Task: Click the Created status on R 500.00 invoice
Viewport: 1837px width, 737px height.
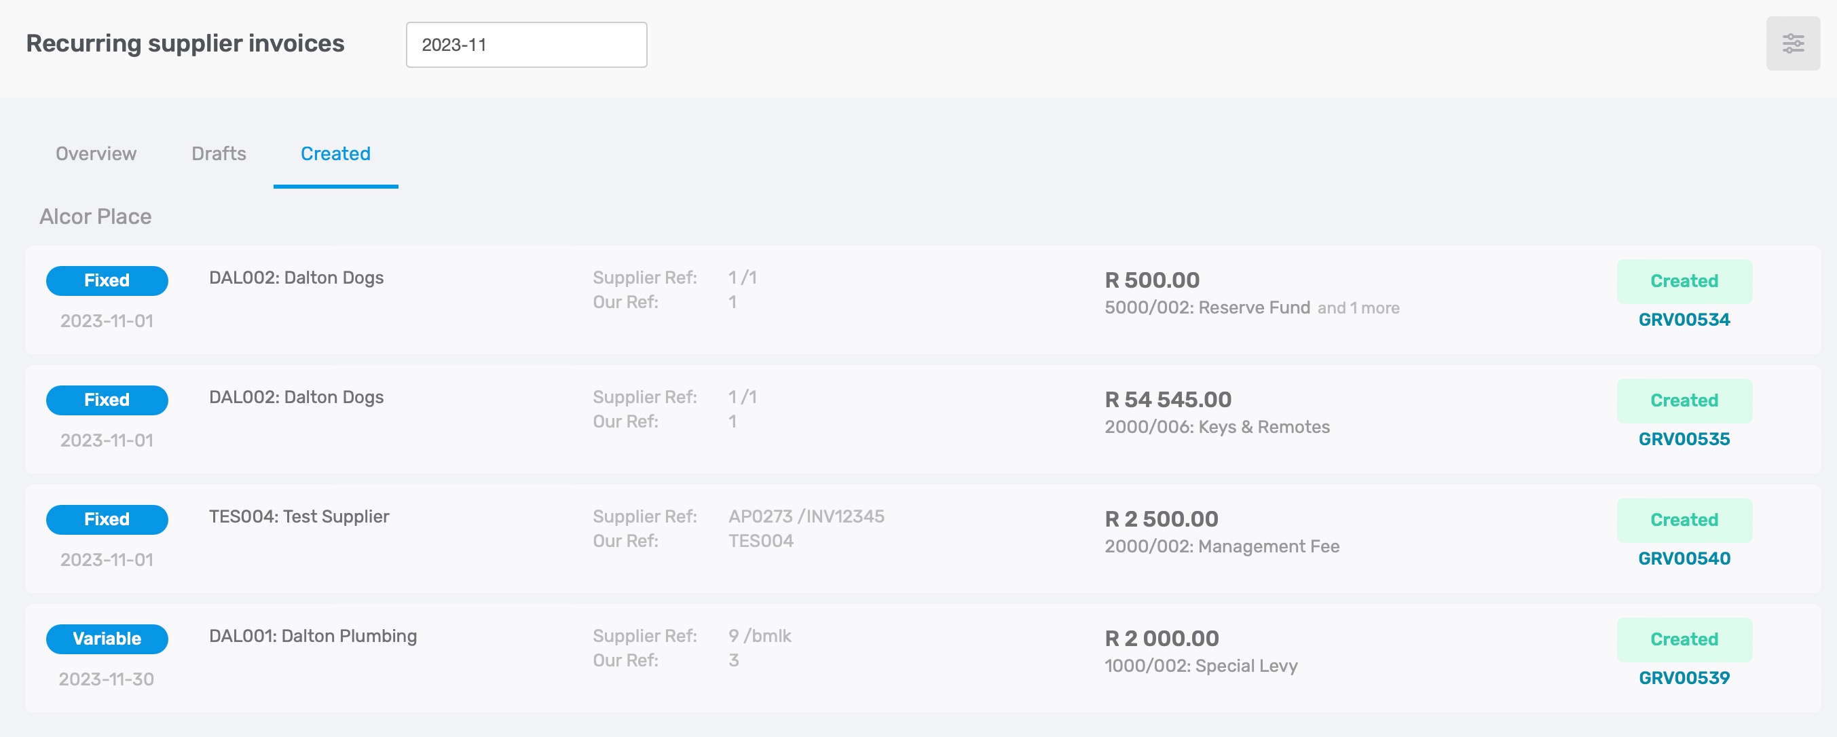Action: pos(1684,281)
